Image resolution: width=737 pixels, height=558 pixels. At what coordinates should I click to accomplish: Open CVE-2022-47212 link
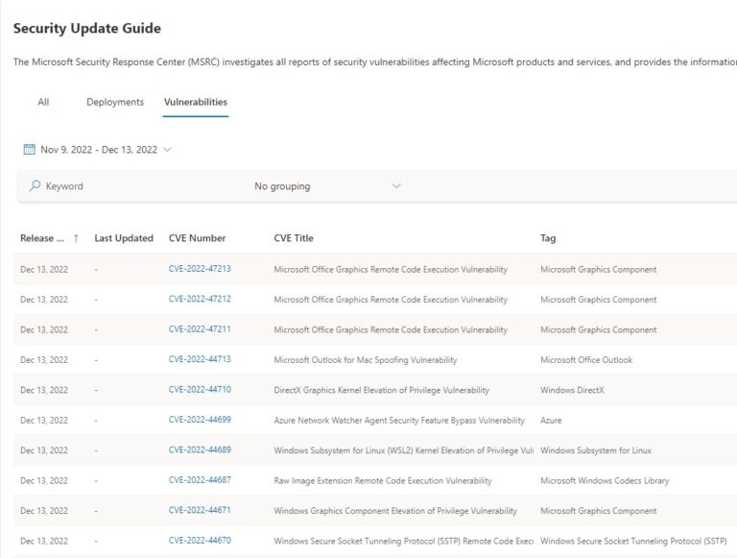point(200,300)
